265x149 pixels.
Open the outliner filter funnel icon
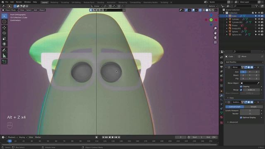[x=257, y=6]
